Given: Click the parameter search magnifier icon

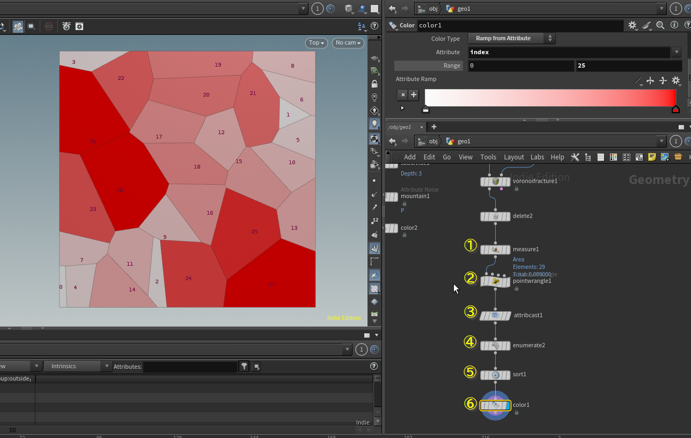Looking at the screenshot, I should click(x=660, y=25).
